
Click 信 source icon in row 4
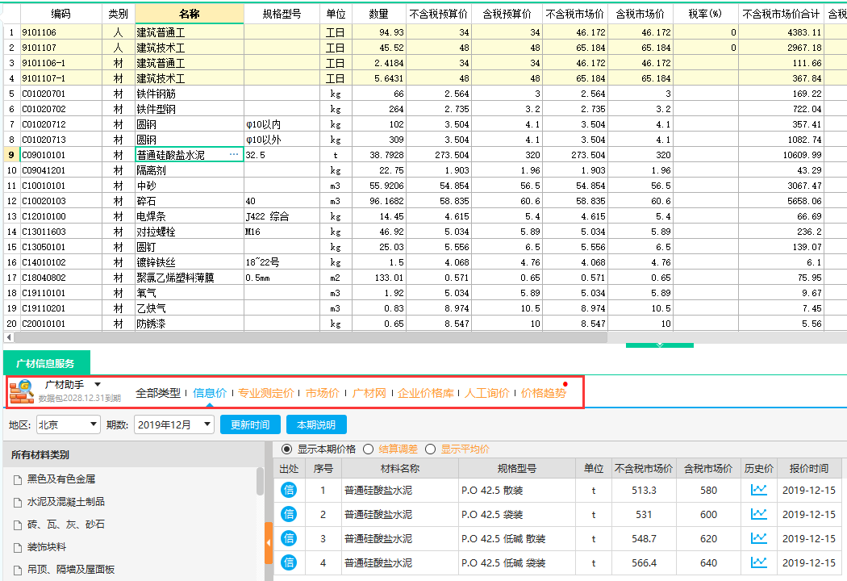pyautogui.click(x=289, y=562)
